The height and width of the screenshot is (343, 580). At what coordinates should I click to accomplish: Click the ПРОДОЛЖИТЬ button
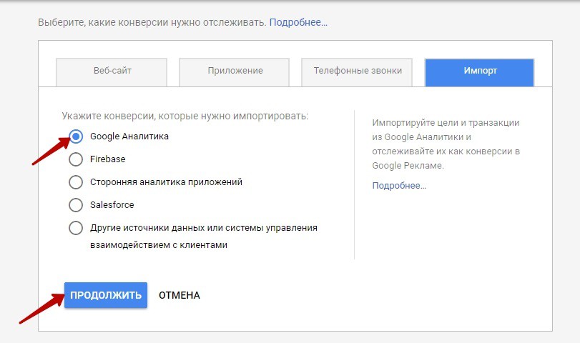[x=106, y=295]
